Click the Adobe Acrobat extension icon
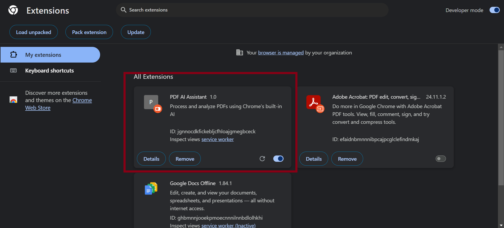The width and height of the screenshot is (504, 228). (x=313, y=102)
